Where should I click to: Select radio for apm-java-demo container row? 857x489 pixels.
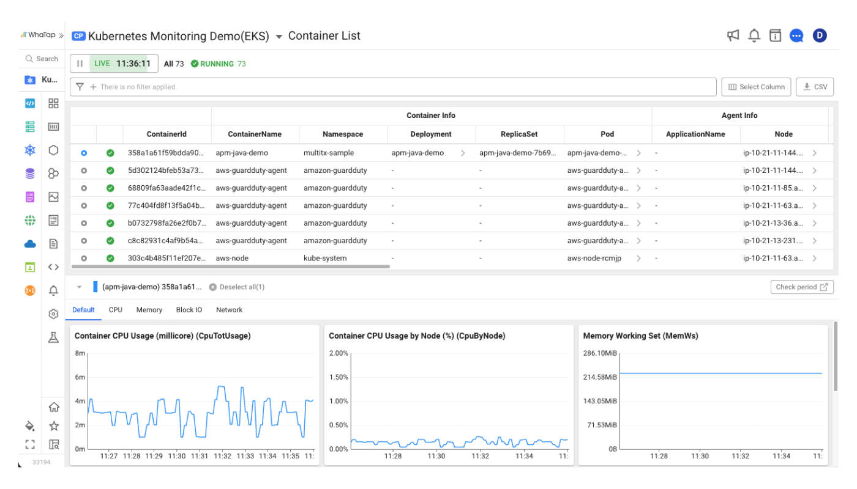coord(84,153)
